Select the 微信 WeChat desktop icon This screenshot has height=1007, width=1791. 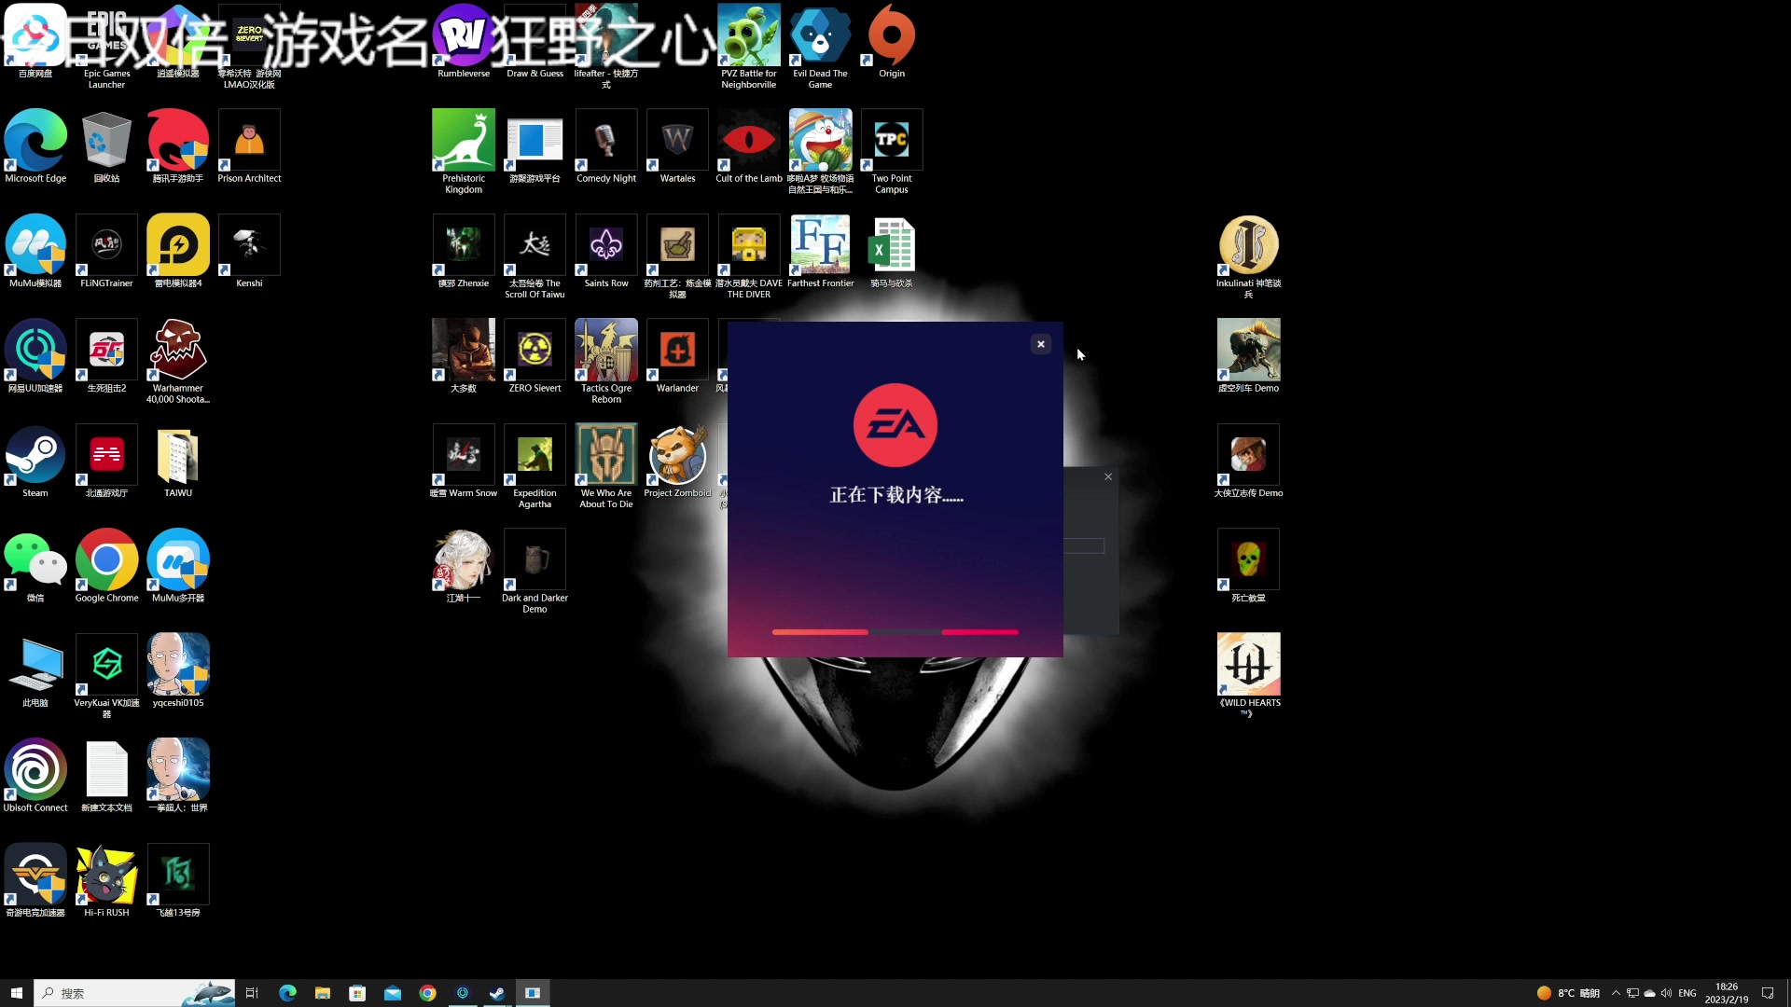point(35,566)
